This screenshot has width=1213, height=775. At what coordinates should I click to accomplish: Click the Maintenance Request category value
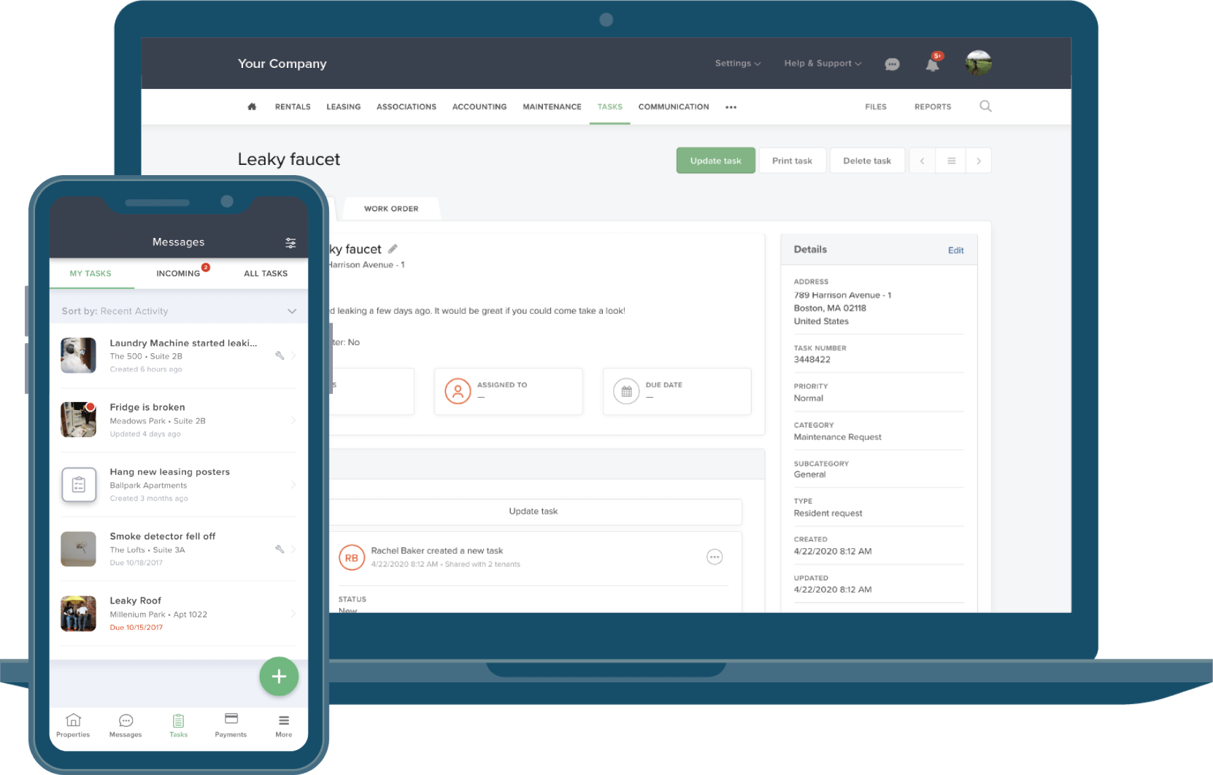838,437
